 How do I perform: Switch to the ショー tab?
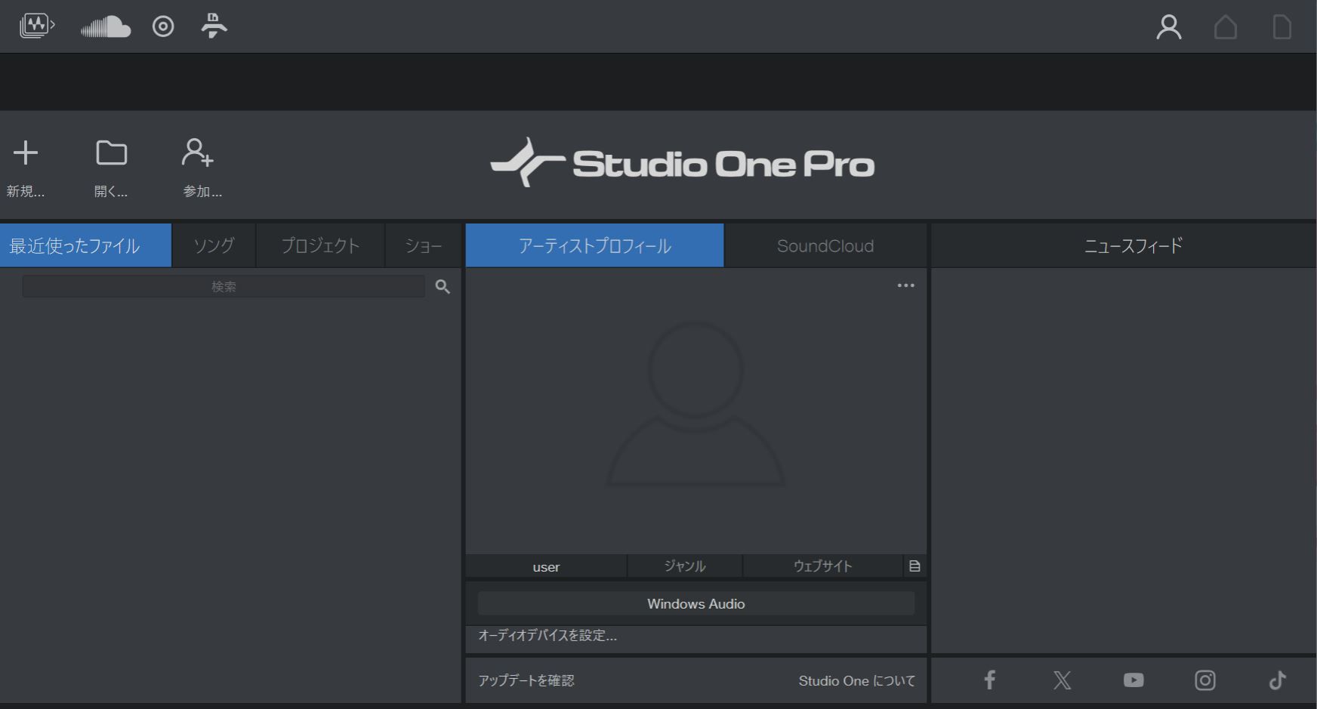424,245
